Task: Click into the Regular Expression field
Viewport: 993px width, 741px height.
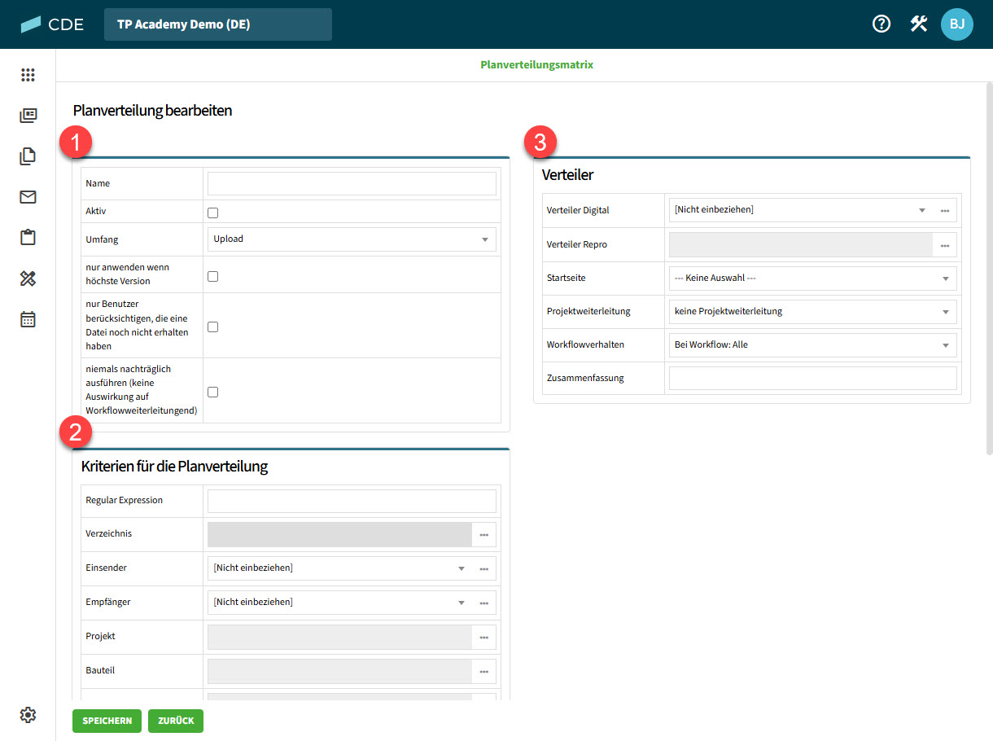Action: (352, 501)
